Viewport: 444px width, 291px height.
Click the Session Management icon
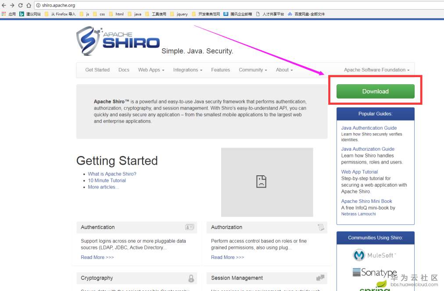[320, 278]
